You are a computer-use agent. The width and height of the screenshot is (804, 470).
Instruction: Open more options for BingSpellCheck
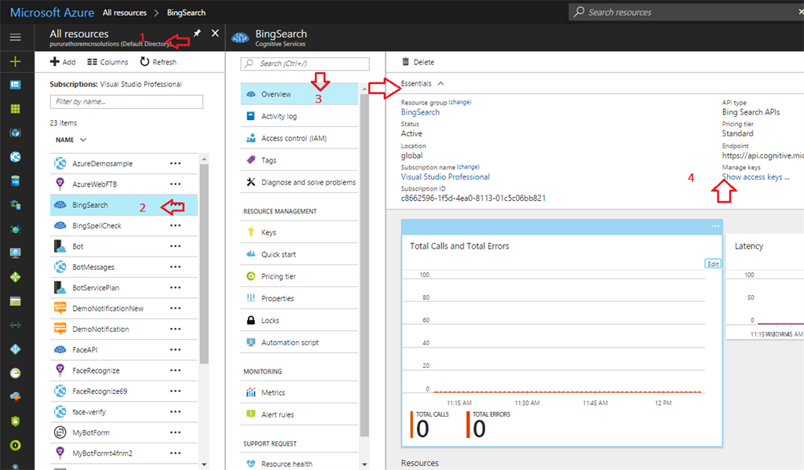pos(175,225)
